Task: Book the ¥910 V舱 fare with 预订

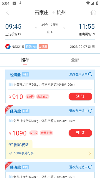Action: click(x=80, y=97)
